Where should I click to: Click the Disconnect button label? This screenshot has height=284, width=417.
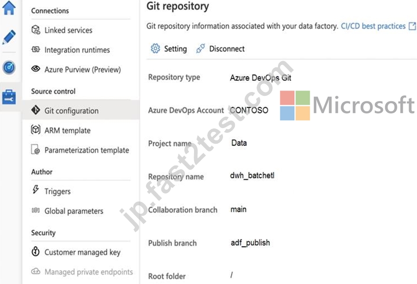227,49
